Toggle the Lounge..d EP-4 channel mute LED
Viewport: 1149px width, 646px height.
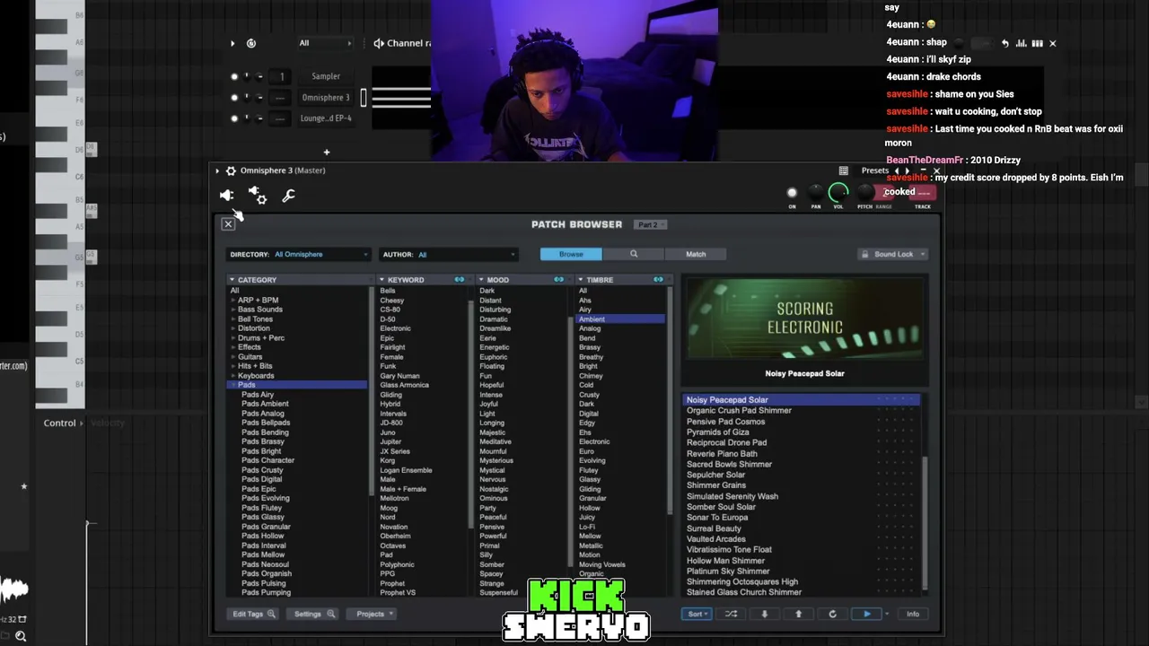pos(234,118)
